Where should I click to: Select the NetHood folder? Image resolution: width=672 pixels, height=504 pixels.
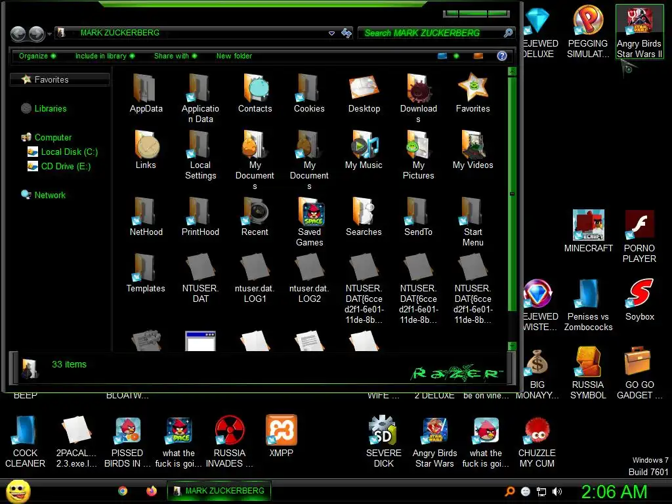[146, 217]
